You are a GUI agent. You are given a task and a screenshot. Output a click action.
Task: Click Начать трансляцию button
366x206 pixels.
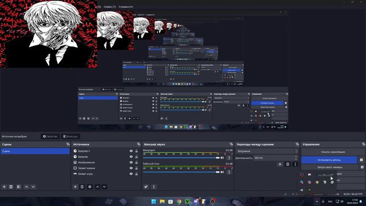[x=333, y=152]
